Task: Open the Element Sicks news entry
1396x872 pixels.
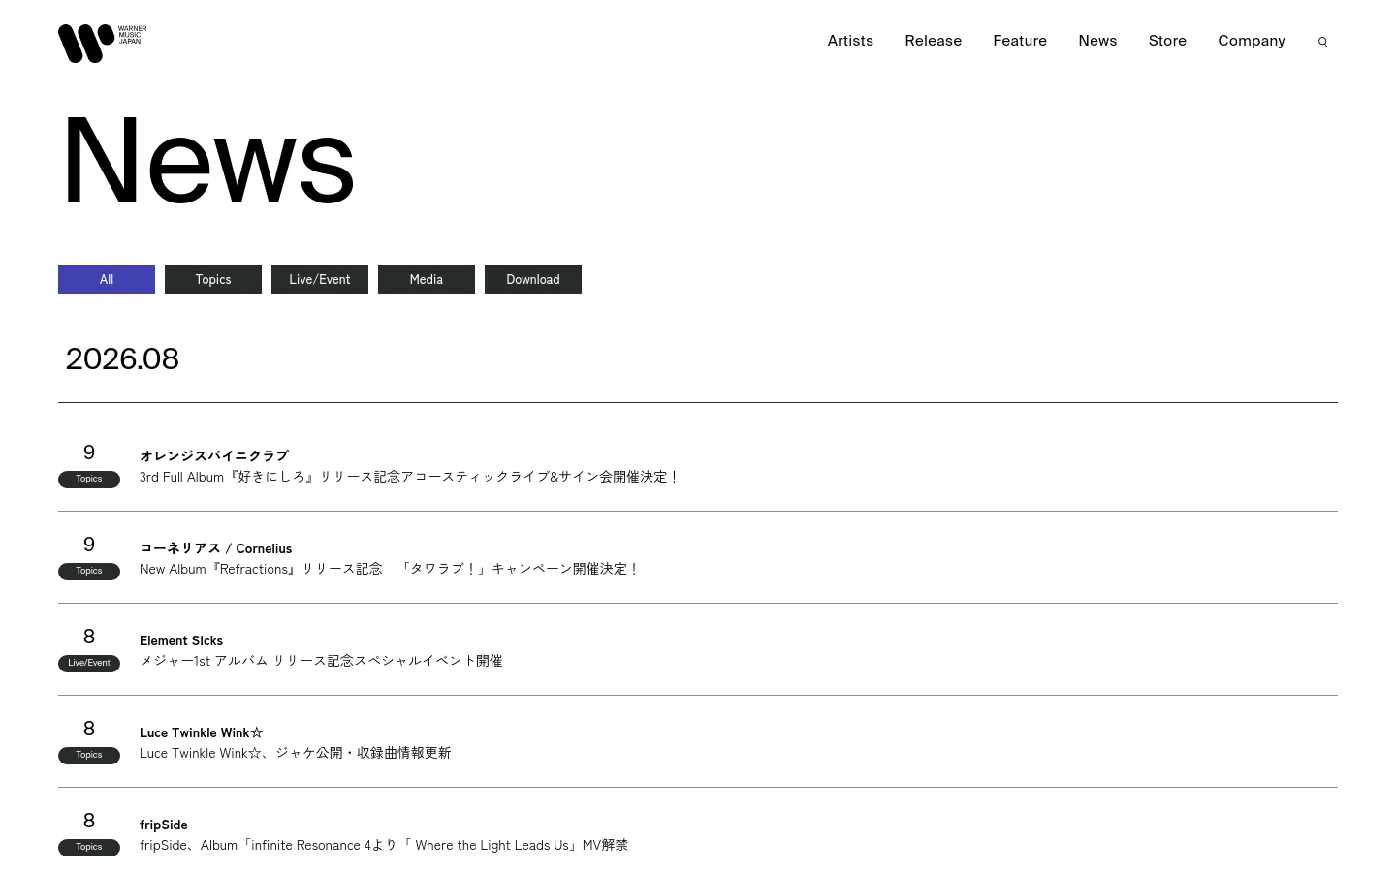Action: (181, 640)
